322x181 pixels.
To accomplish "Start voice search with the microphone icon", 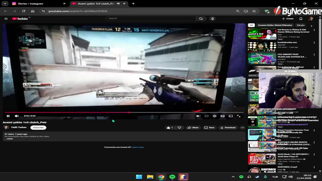I will (x=213, y=19).
